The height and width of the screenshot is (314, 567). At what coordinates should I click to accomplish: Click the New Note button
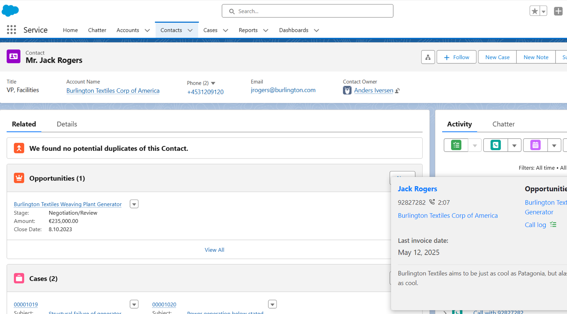click(536, 57)
